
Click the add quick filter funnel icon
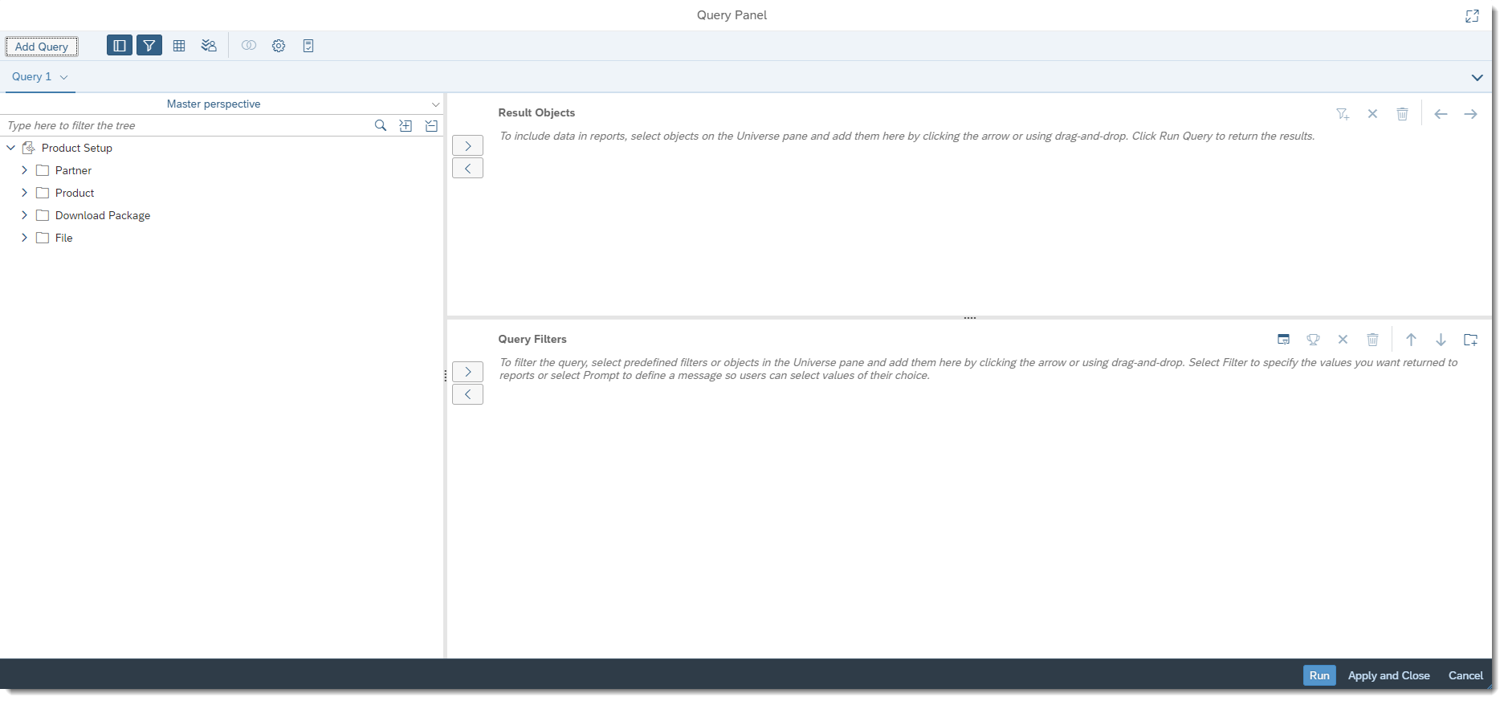pos(1342,114)
